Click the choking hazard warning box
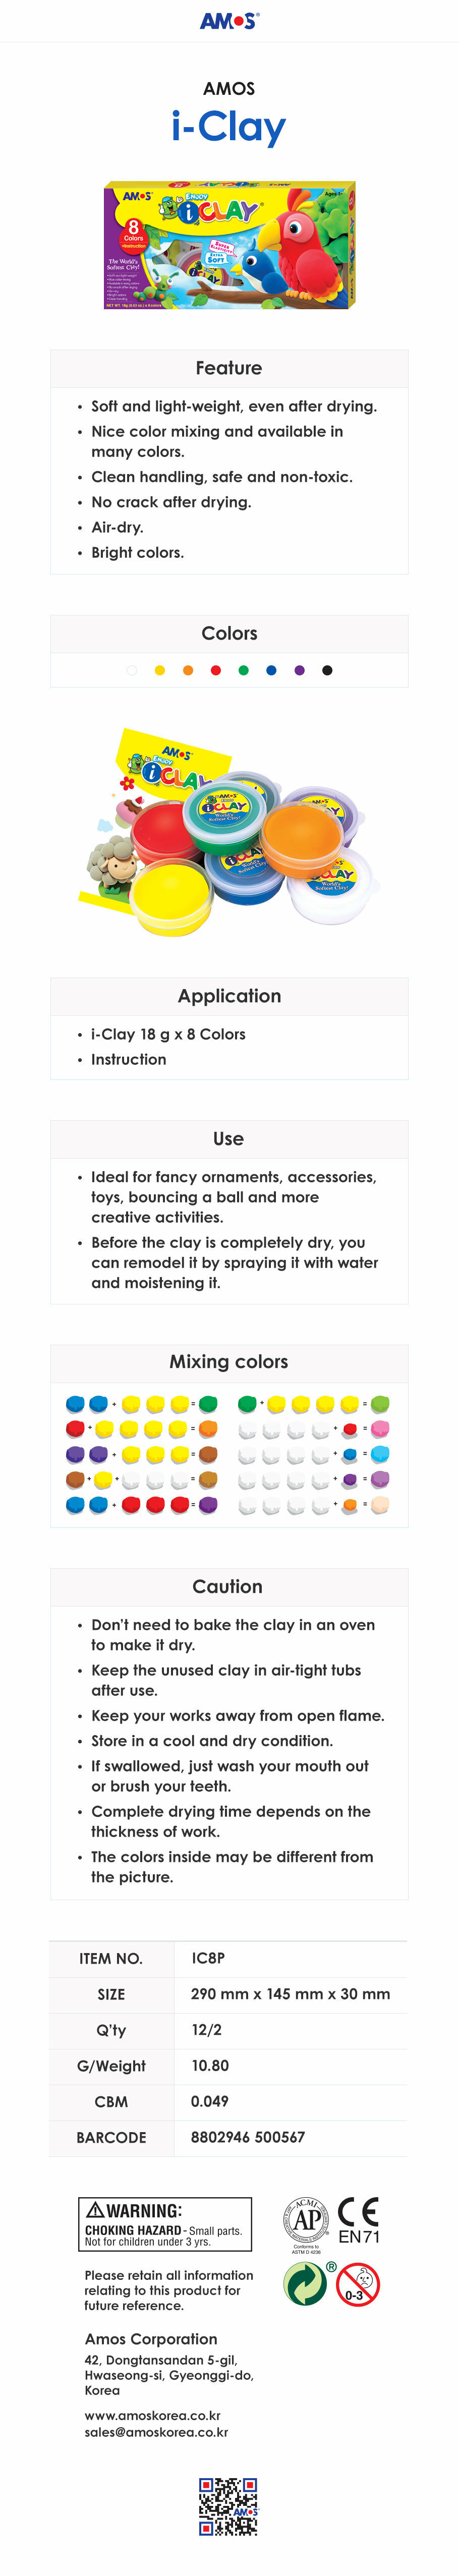Image resolution: width=459 pixels, height=2576 pixels. click(165, 2223)
